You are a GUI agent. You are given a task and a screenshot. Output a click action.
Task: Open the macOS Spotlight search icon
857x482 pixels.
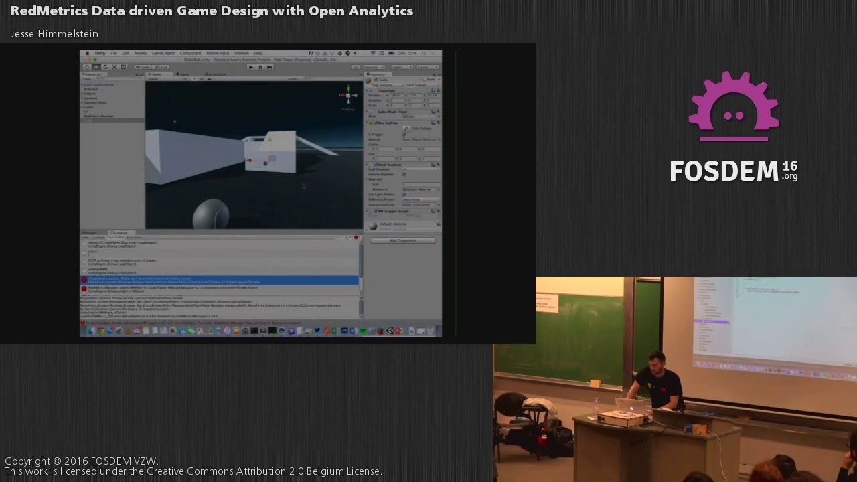(424, 53)
